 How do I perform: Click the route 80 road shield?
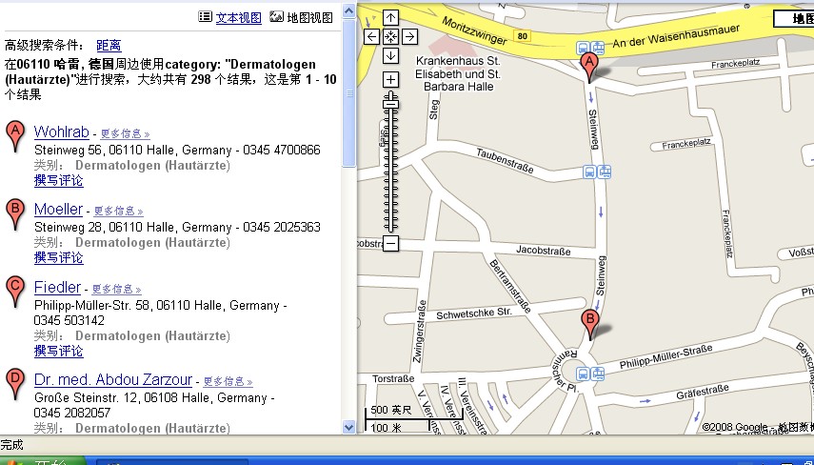[x=523, y=36]
